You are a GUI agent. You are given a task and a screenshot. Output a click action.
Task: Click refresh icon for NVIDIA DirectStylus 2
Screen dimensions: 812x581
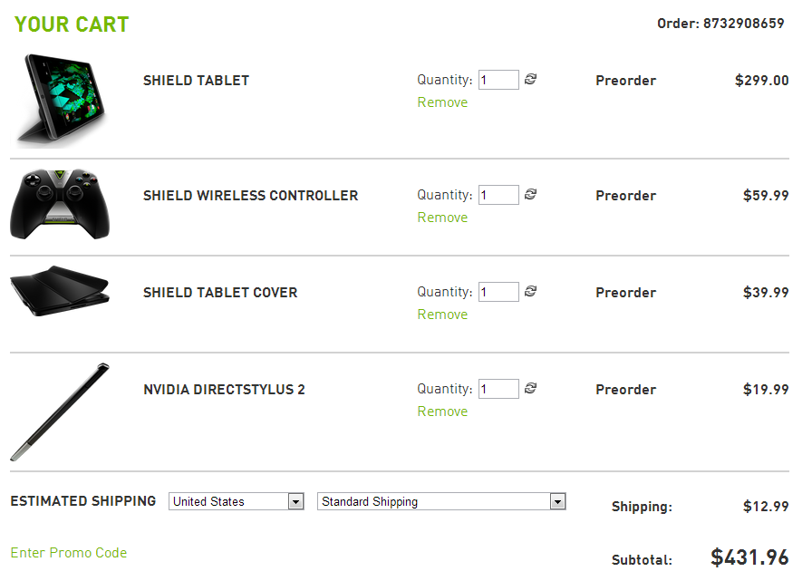[530, 388]
